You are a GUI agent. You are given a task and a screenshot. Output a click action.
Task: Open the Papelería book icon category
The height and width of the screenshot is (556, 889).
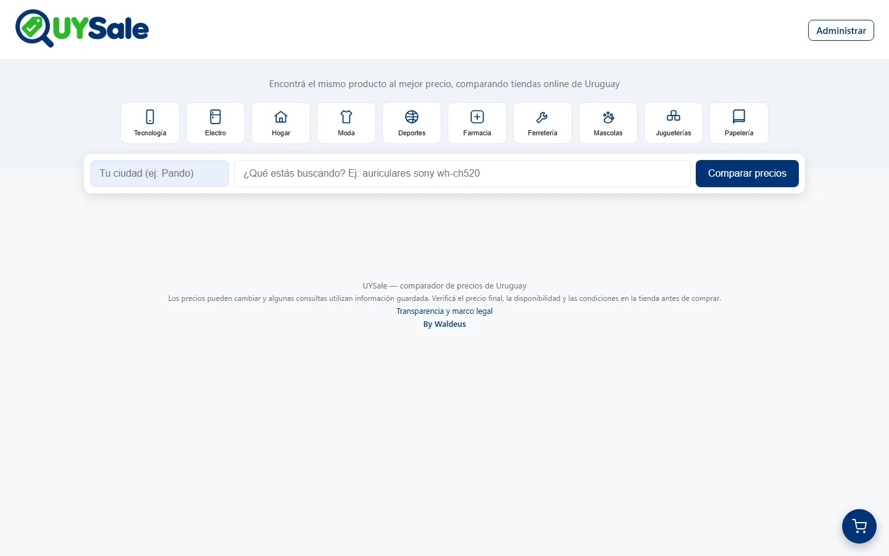739,123
